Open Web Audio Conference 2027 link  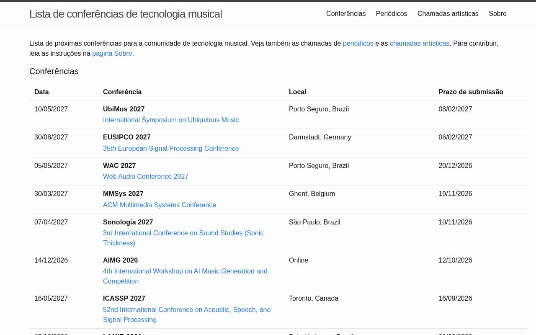[146, 177]
